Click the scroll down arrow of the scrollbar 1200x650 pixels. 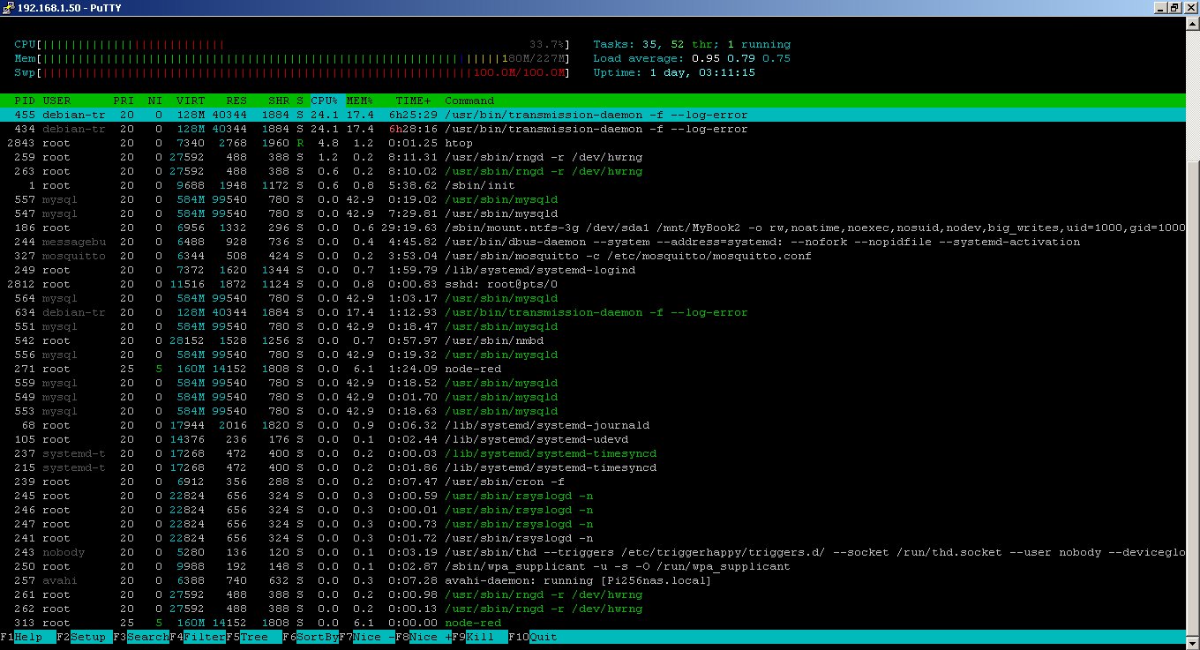pyautogui.click(x=1192, y=642)
